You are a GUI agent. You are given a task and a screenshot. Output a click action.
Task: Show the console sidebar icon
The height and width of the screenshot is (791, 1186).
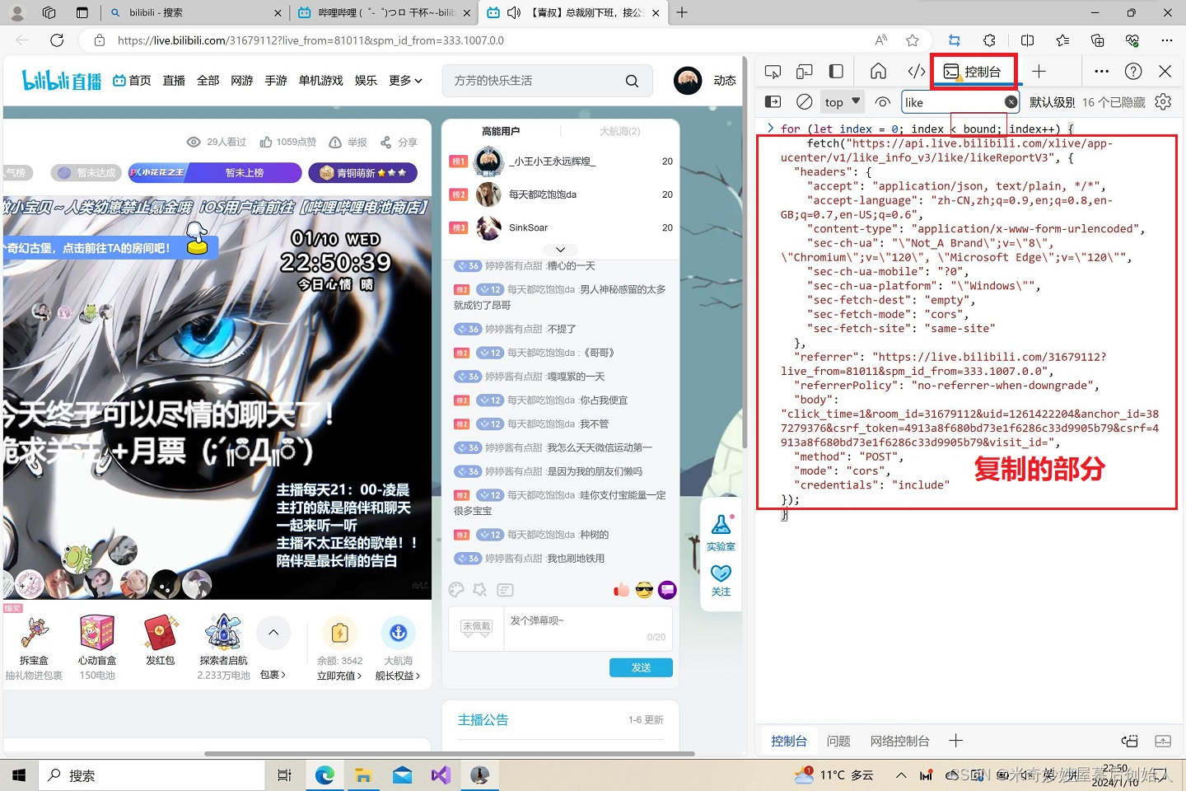(773, 101)
